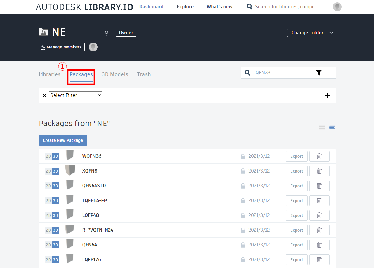The height and width of the screenshot is (268, 374).
Task: Toggle the 3D badge on XQFN8
Action: coord(56,171)
